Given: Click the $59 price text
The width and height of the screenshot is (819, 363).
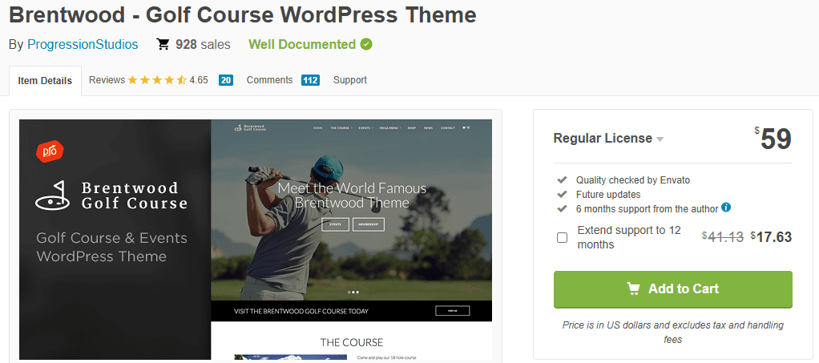Looking at the screenshot, I should 773,139.
